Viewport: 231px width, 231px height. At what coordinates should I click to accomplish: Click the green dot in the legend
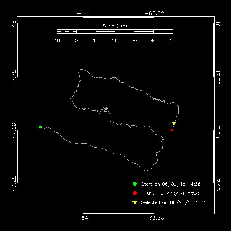pyautogui.click(x=135, y=184)
